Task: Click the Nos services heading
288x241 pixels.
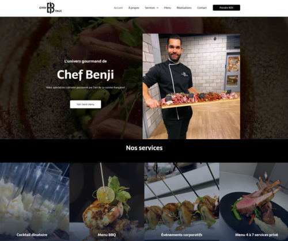Action: [x=144, y=148]
